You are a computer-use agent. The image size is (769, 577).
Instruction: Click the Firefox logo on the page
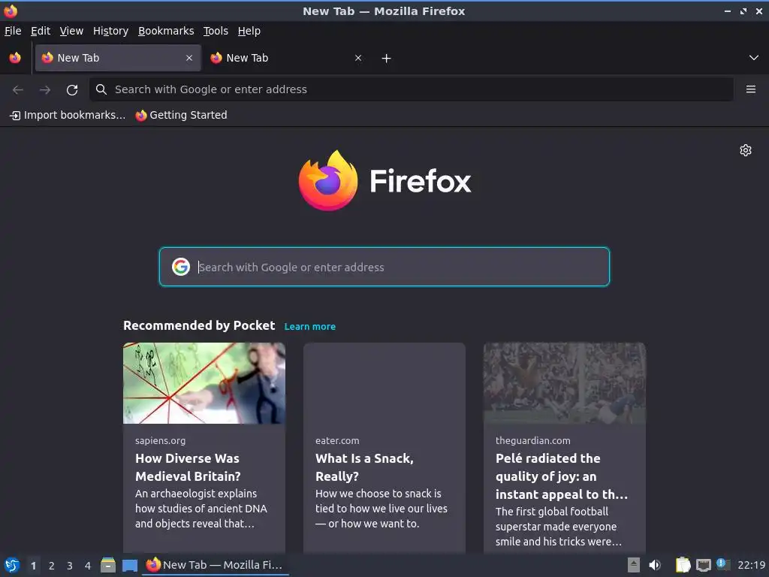tap(384, 180)
